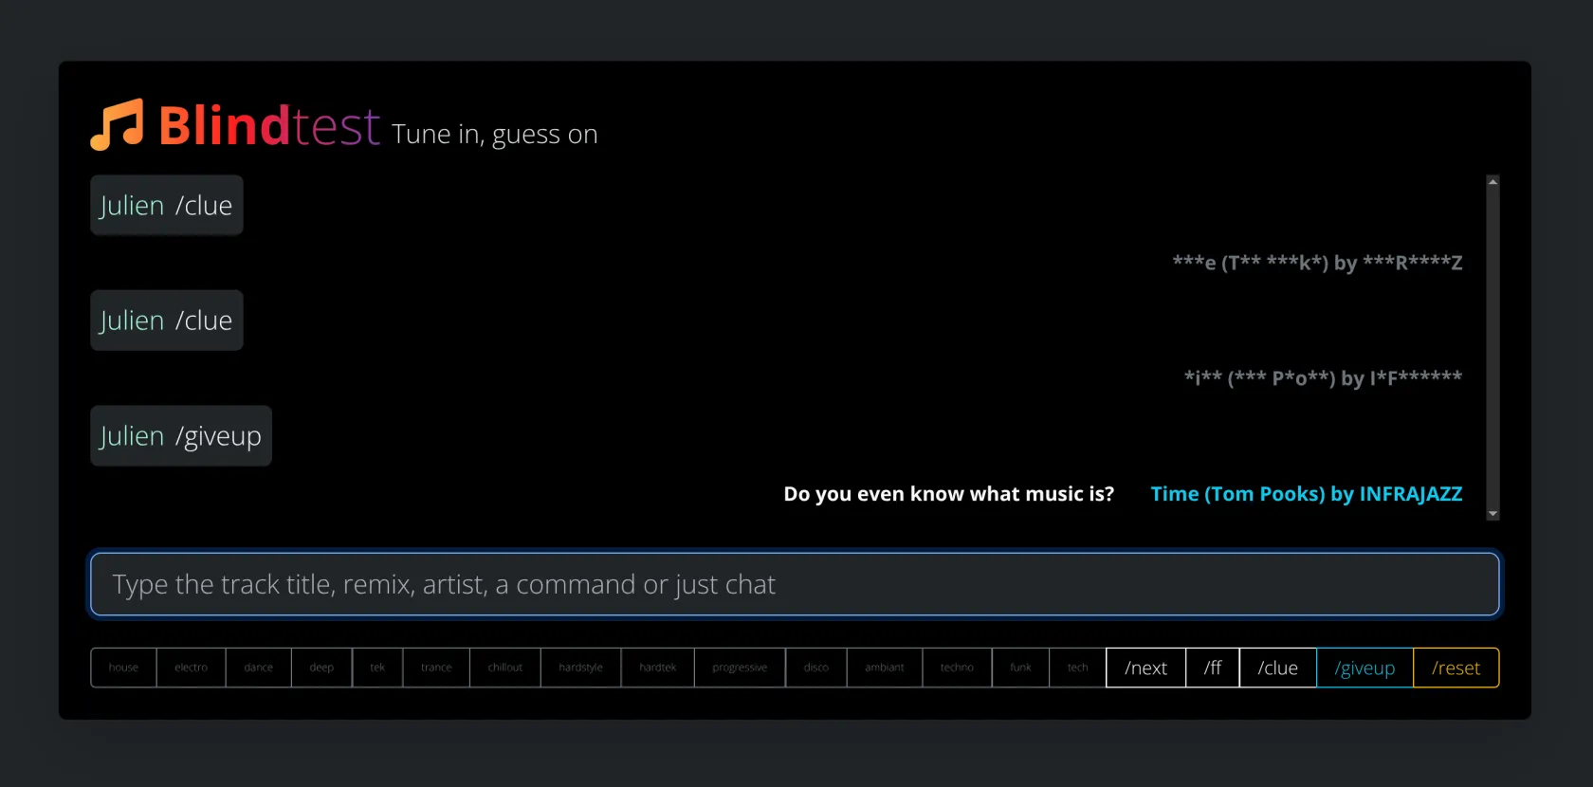Select the house genre filter

[x=123, y=668]
